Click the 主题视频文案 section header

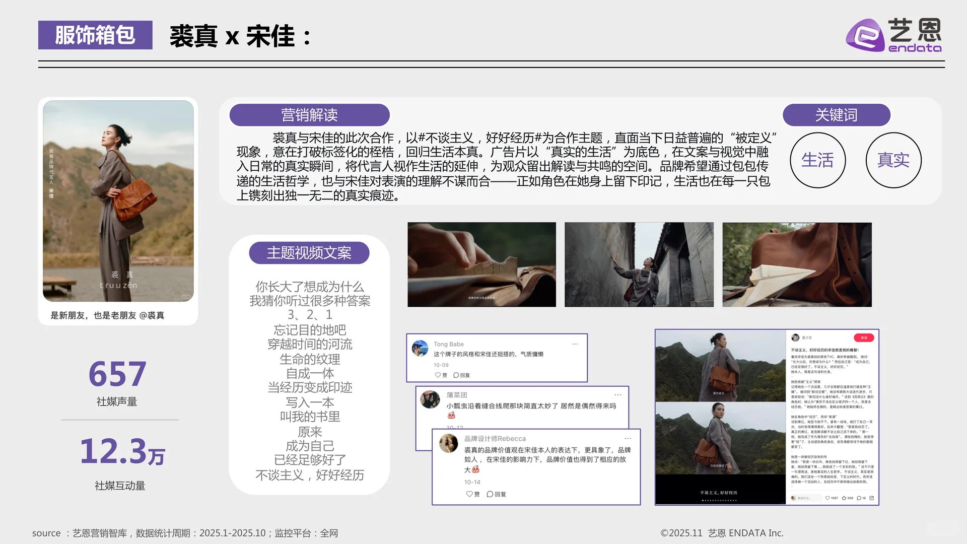point(309,252)
